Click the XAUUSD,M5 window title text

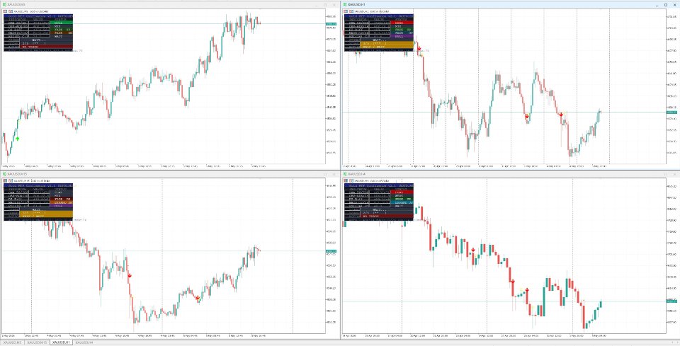pyautogui.click(x=16, y=4)
